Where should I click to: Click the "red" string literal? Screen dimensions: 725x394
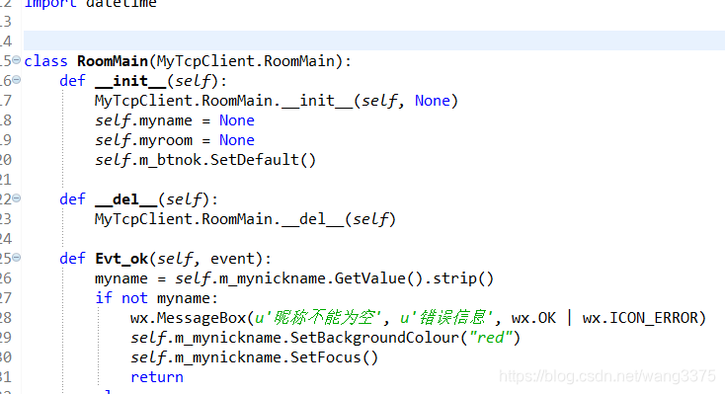pyautogui.click(x=491, y=338)
